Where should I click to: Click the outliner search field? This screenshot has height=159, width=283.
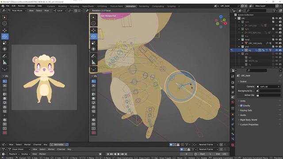tap(256, 11)
